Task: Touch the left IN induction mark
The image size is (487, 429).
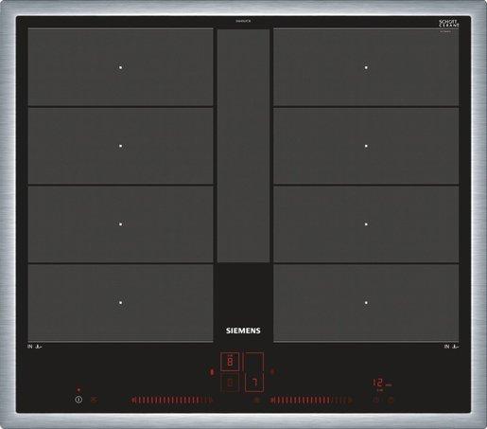Action: (35, 347)
